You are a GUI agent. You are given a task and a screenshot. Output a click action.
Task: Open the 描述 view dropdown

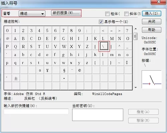click(x=32, y=14)
